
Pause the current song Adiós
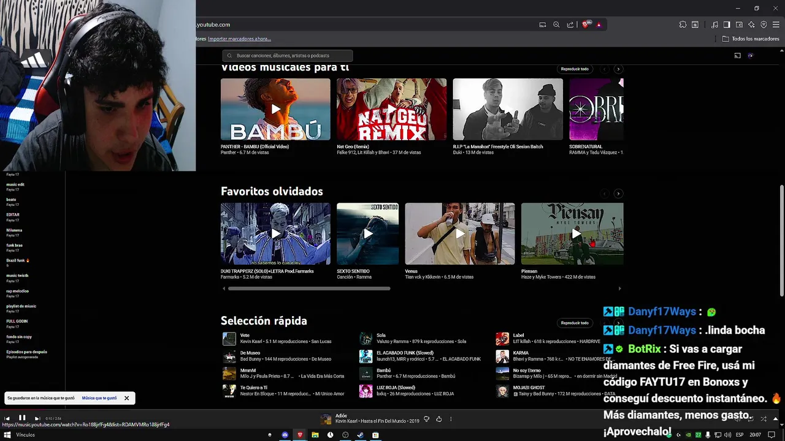pos(22,418)
